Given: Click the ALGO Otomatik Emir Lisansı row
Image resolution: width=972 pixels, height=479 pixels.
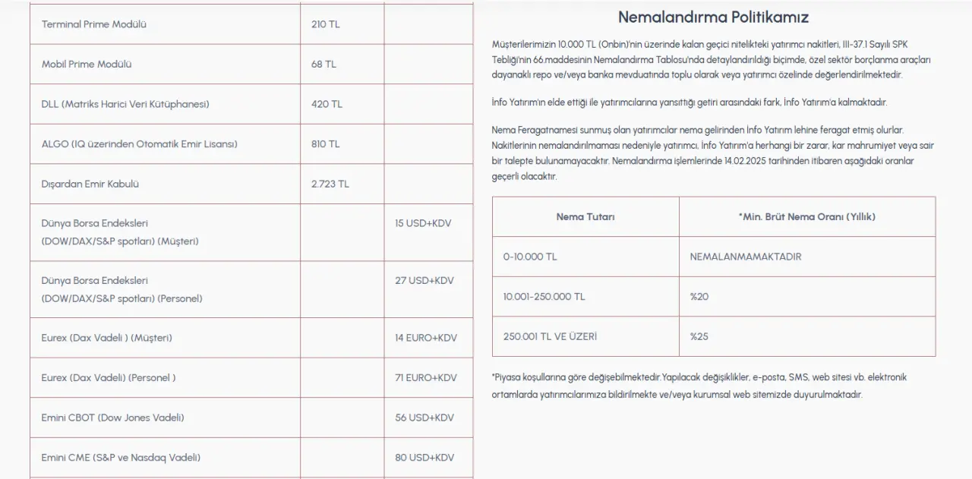Looking at the screenshot, I should coord(140,144).
